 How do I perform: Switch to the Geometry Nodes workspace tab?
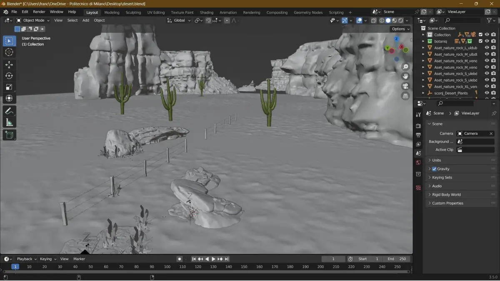(x=308, y=12)
